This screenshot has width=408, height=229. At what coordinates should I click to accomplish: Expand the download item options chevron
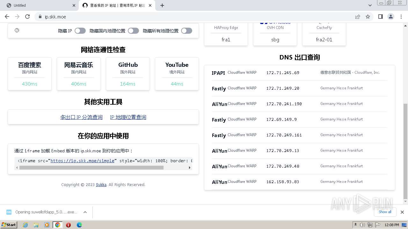pyautogui.click(x=85, y=212)
